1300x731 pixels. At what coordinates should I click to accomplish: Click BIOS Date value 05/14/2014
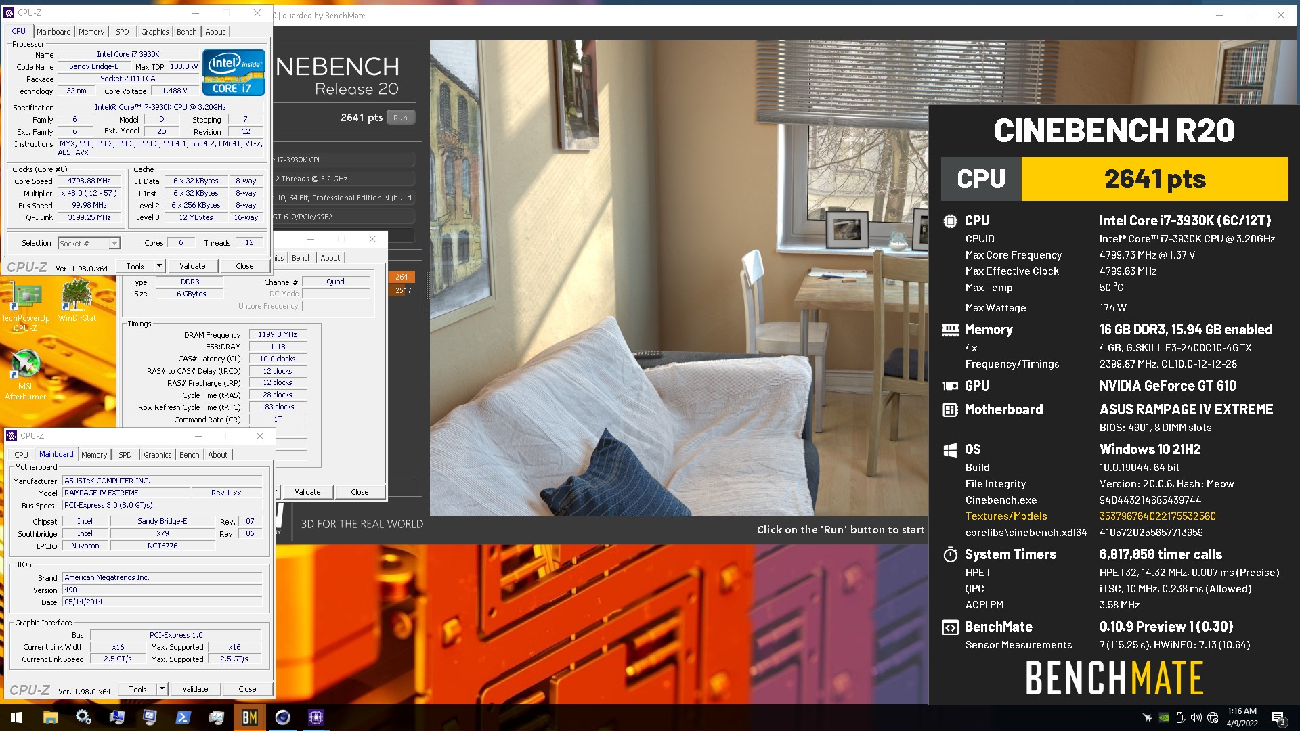(x=162, y=602)
